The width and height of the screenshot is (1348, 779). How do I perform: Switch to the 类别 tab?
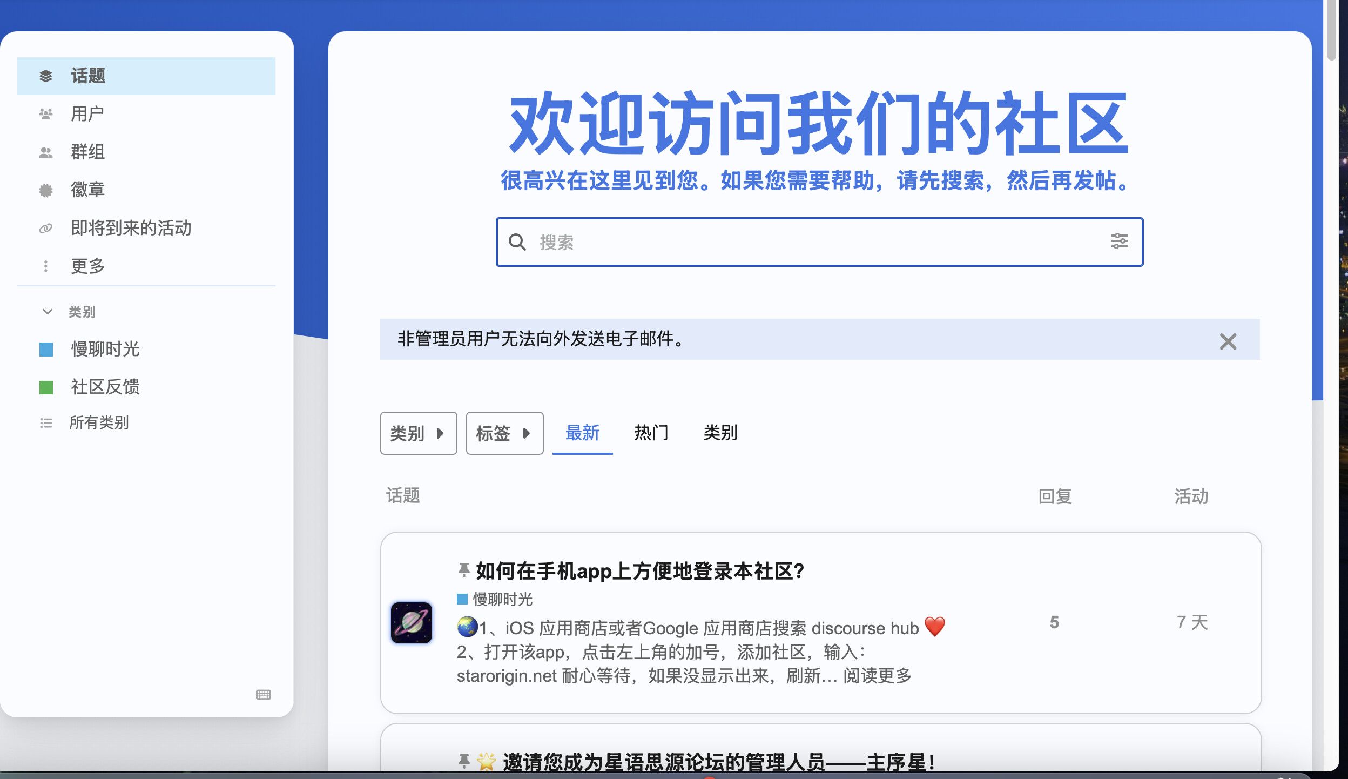click(x=720, y=433)
